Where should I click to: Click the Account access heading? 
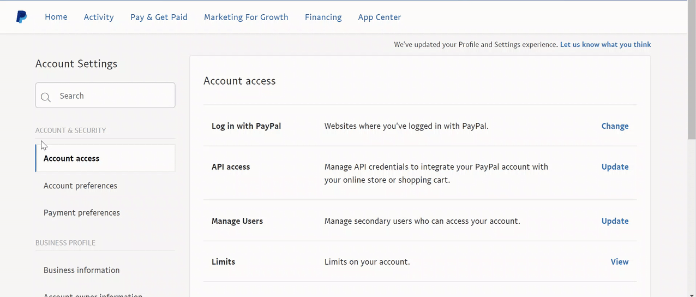(x=239, y=81)
